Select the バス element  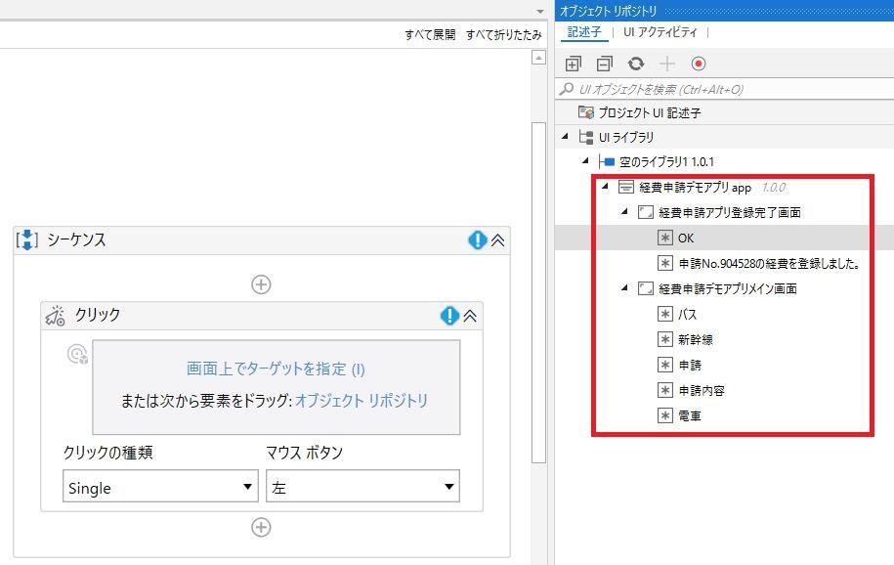[688, 314]
